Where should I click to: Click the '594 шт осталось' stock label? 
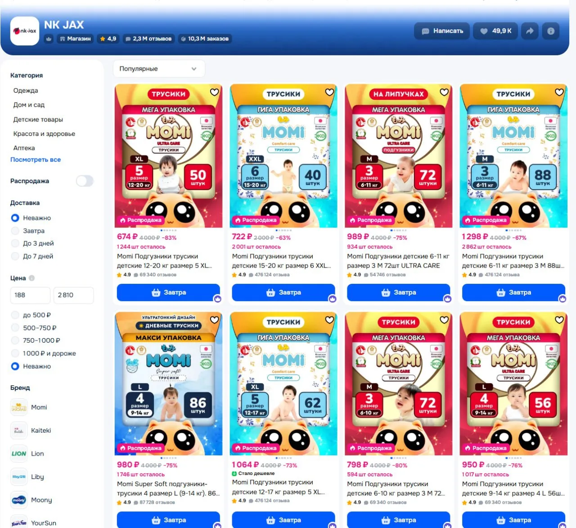click(x=370, y=474)
